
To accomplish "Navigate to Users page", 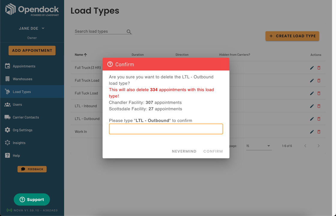I will [17, 105].
